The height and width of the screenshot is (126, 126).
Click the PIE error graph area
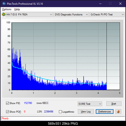point(66,56)
